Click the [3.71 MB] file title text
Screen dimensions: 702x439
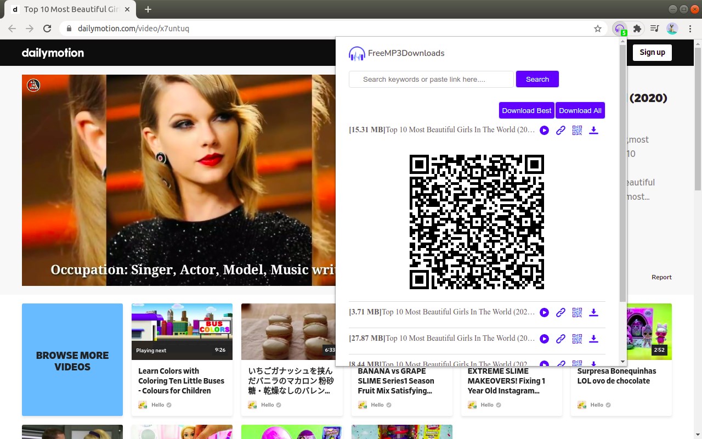pos(442,312)
